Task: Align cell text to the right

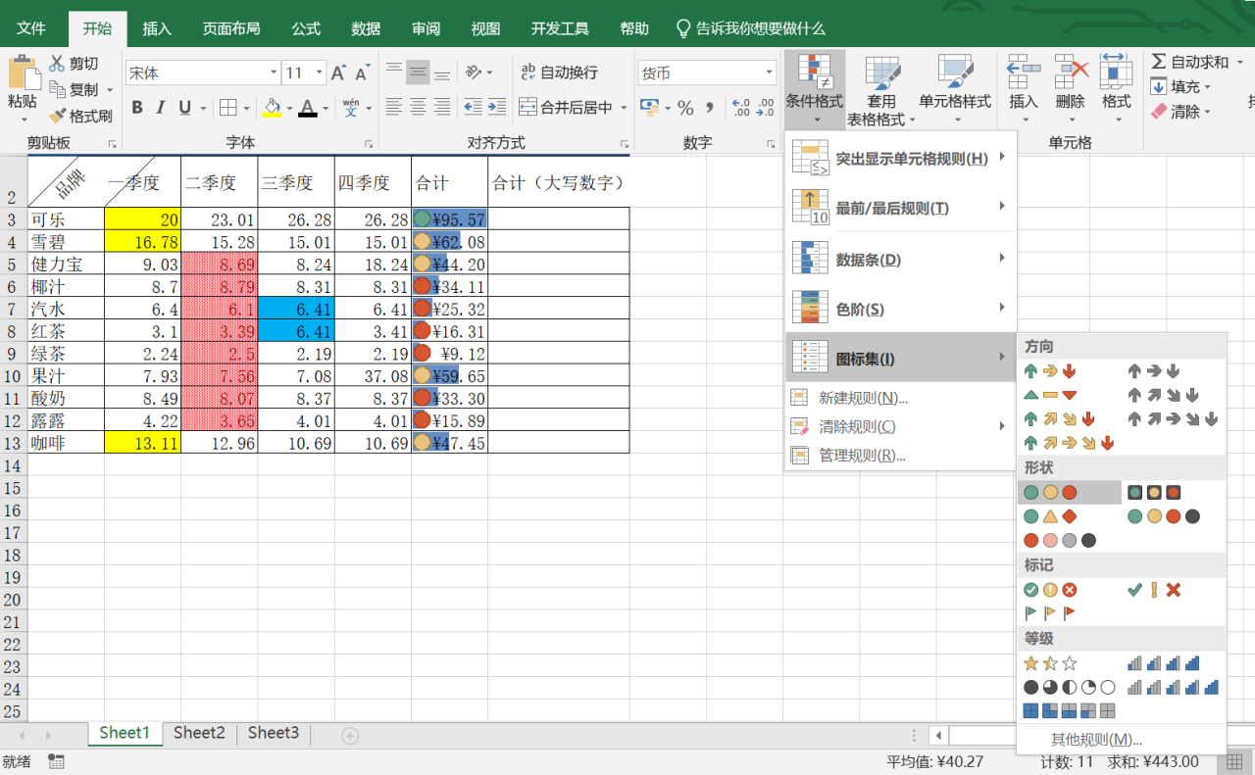Action: [x=442, y=107]
